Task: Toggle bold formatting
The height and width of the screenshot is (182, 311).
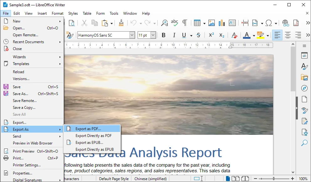Action: pyautogui.click(x=163, y=35)
